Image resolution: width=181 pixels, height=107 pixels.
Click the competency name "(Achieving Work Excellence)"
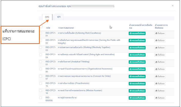[88, 33]
